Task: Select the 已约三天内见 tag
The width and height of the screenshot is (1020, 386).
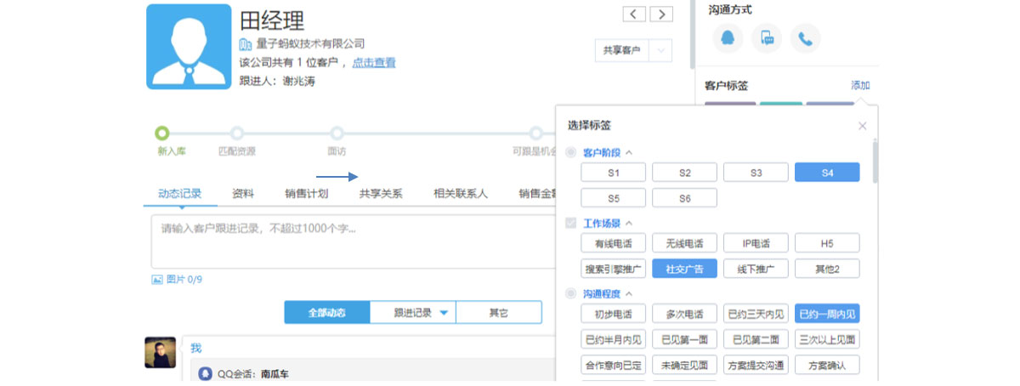Action: (x=756, y=314)
